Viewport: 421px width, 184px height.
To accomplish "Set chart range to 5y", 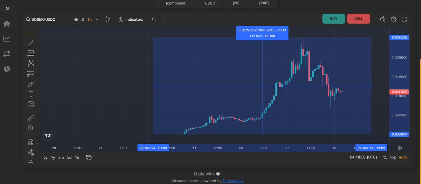I will (46, 157).
